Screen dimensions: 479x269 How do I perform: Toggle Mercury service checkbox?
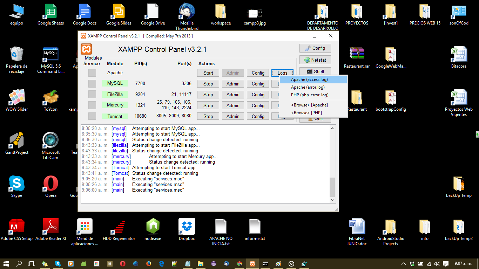coord(92,105)
